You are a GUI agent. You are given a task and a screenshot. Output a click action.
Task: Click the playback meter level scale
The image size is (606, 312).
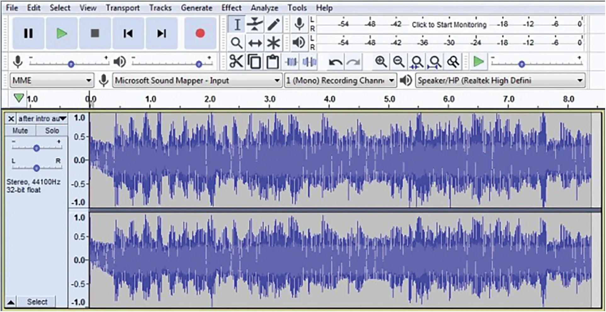click(450, 43)
